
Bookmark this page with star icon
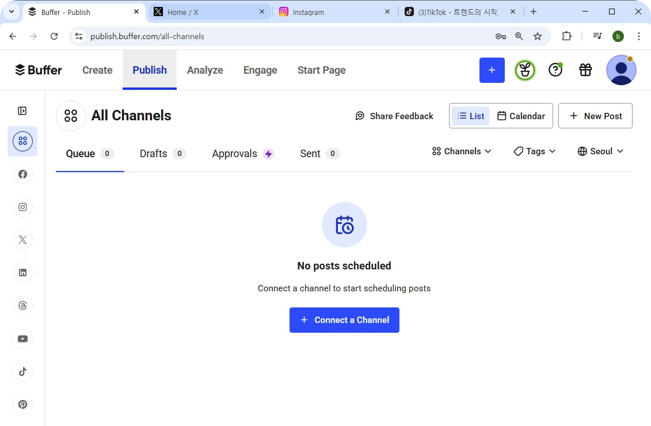point(538,36)
